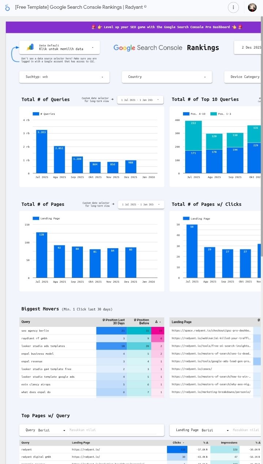Open the Looker Studio home logo
This screenshot has height=464, width=263.
pos(7,7)
